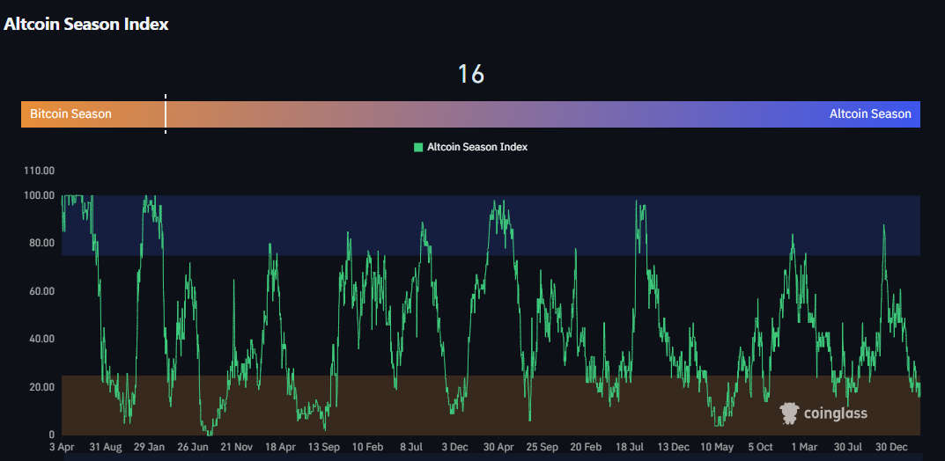Click the white marker on gradient bar
Image resolution: width=945 pixels, height=461 pixels.
click(166, 114)
